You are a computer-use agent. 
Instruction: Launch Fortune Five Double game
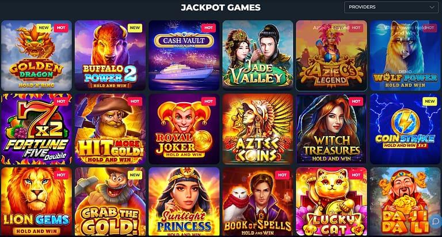[37, 129]
